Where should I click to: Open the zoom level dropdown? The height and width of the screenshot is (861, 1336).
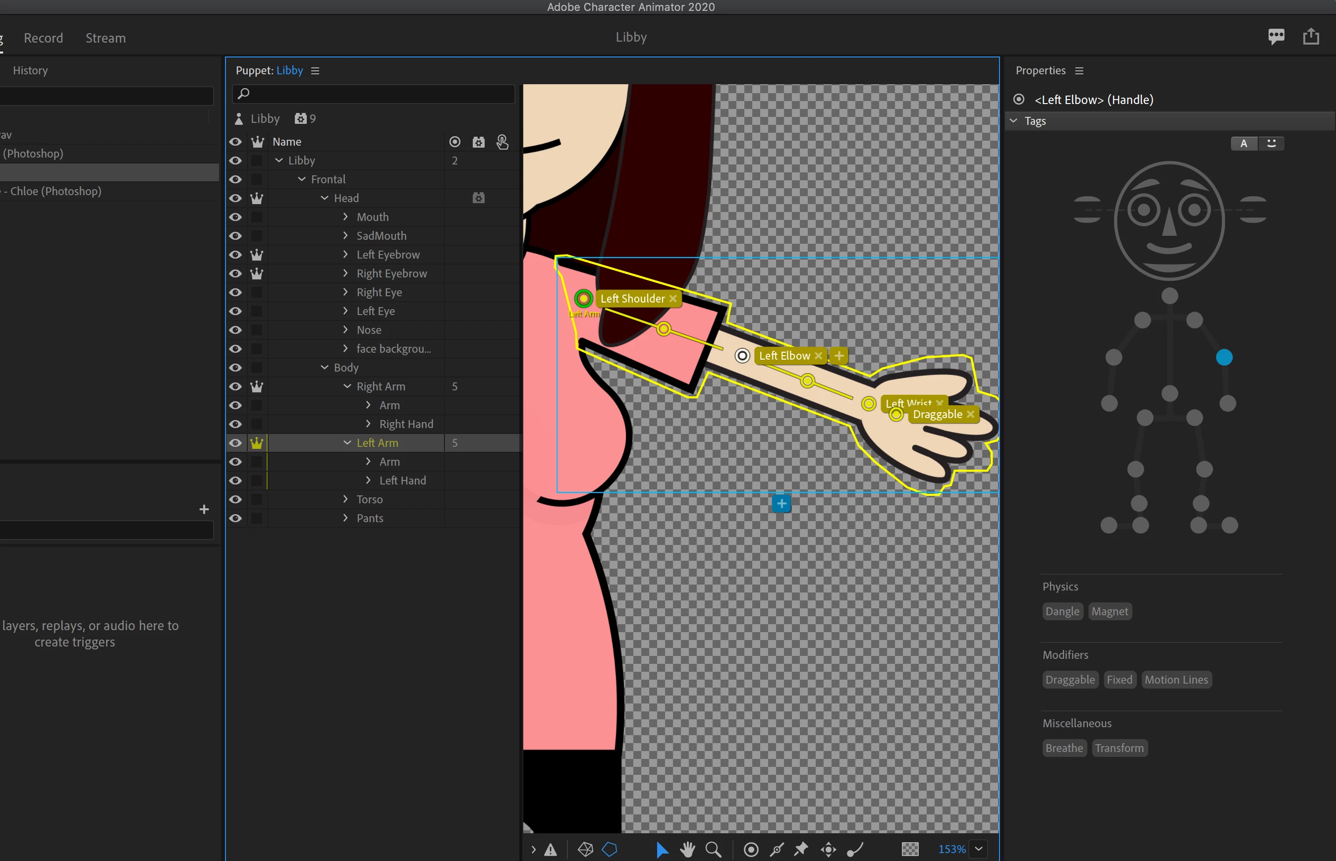(x=979, y=849)
